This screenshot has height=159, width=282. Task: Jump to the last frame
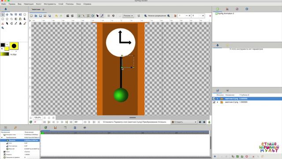point(71,122)
